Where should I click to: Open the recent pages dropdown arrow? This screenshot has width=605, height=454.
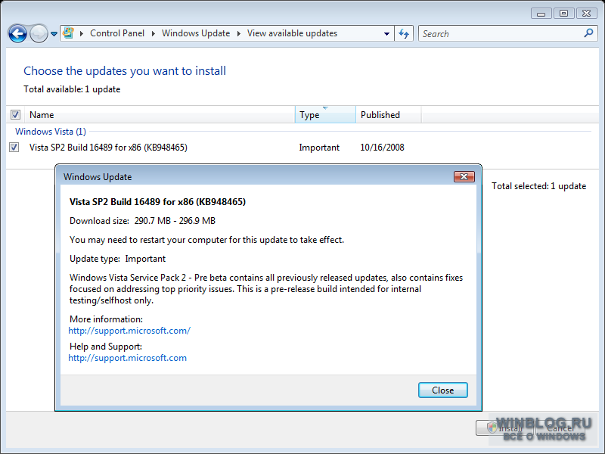tap(54, 34)
